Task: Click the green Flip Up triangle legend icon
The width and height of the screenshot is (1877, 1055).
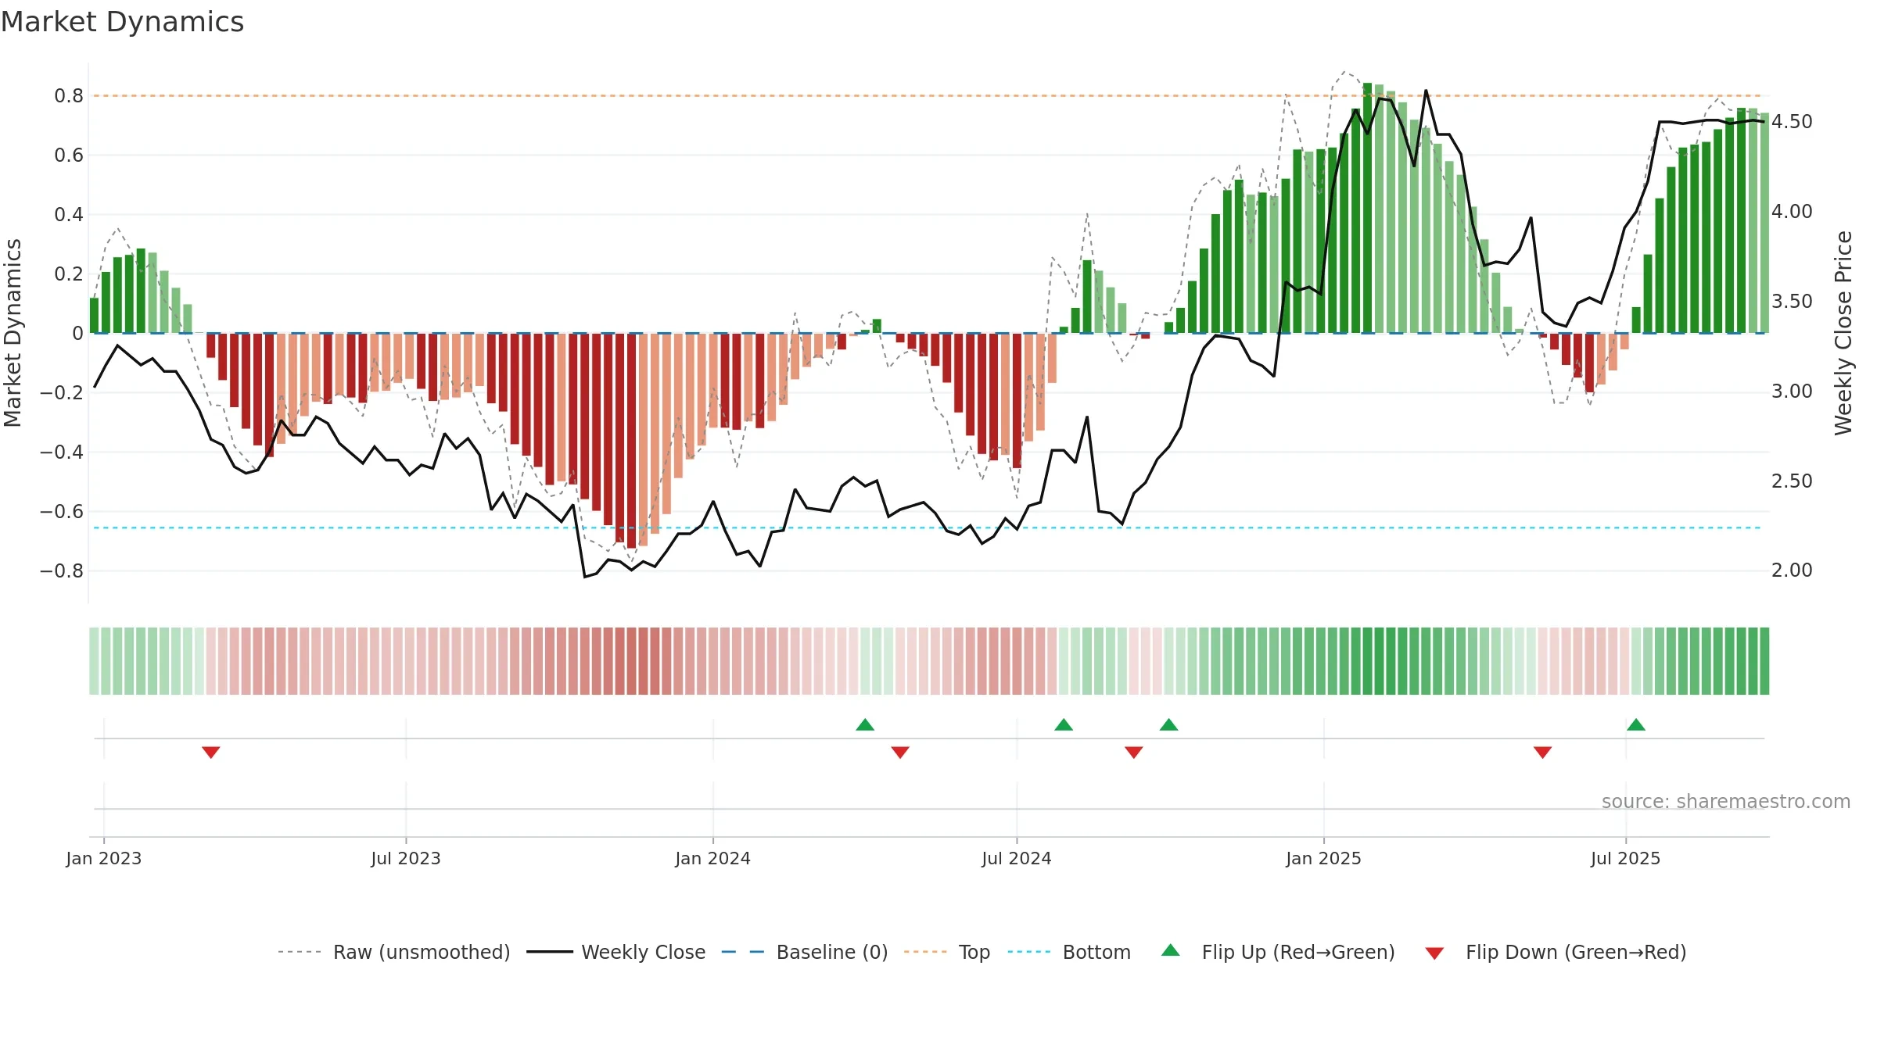Action: pyautogui.click(x=1171, y=950)
